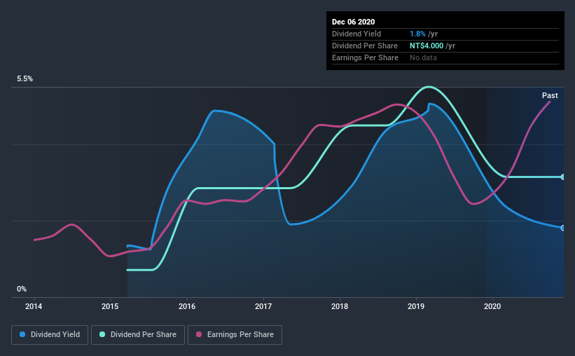Viewport: 575px width, 356px height.
Task: Select the 2019 x-axis label
Action: [x=416, y=306]
